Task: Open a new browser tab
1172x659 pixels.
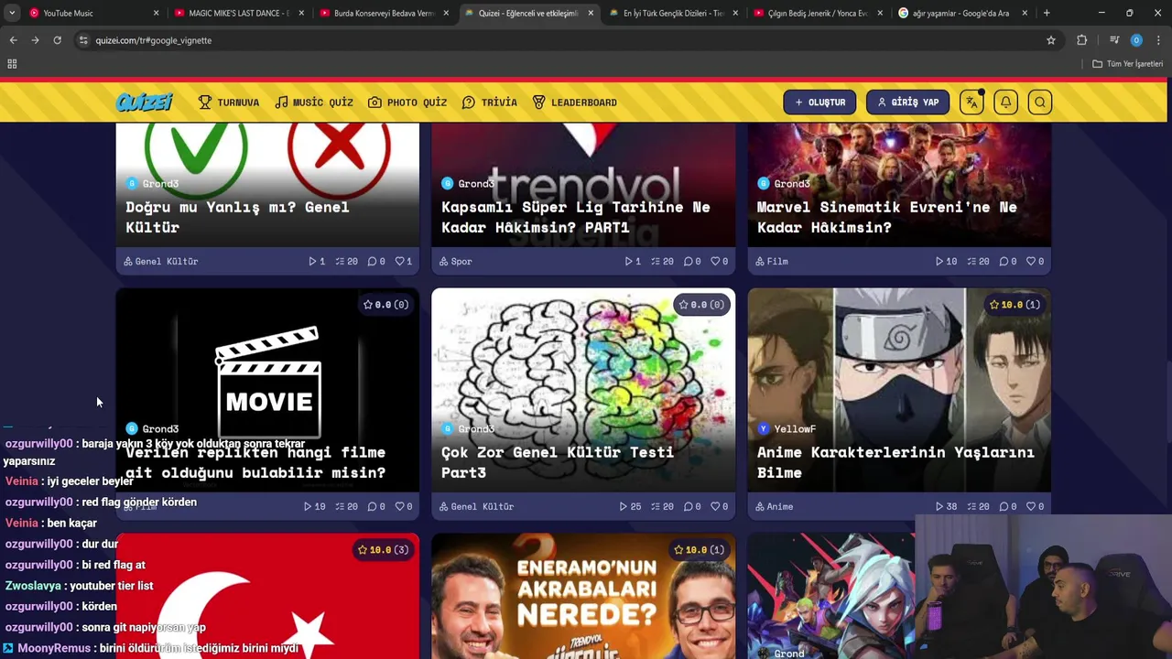Action: click(x=1047, y=13)
